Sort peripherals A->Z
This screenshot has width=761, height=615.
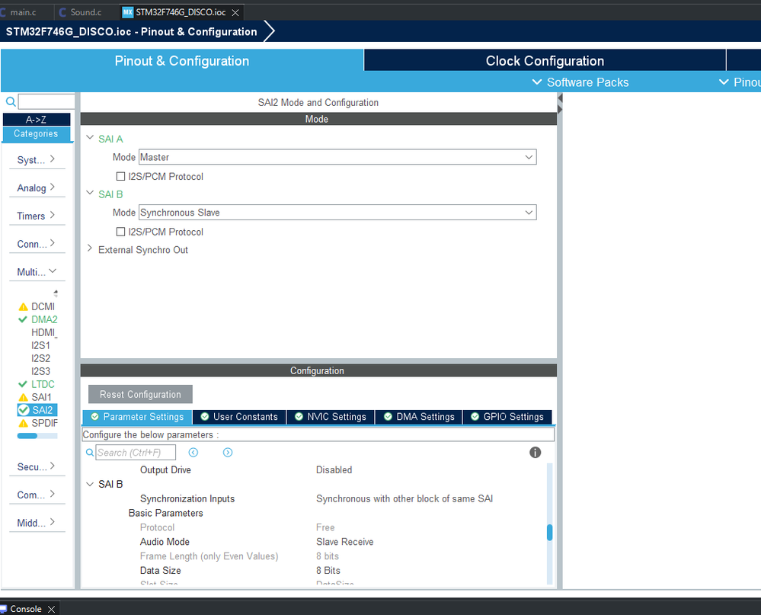coord(37,120)
